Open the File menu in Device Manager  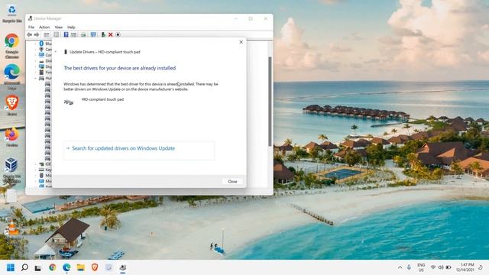(31, 27)
